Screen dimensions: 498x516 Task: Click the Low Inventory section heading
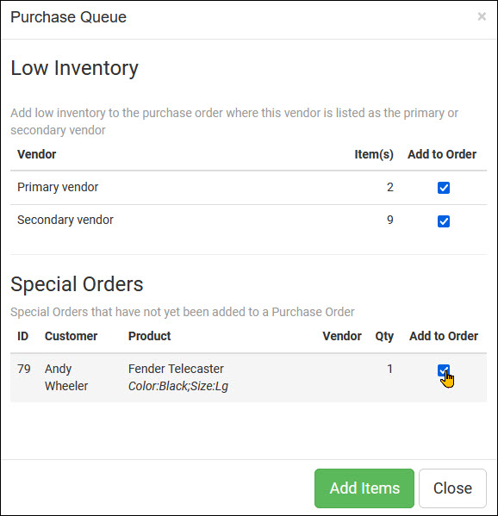[x=74, y=68]
